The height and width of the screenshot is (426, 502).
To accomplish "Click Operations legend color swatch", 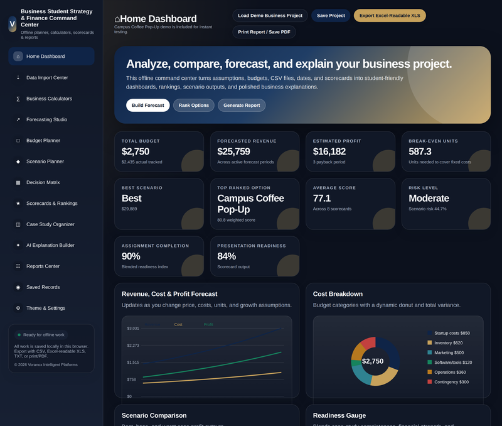I will 430,372.
